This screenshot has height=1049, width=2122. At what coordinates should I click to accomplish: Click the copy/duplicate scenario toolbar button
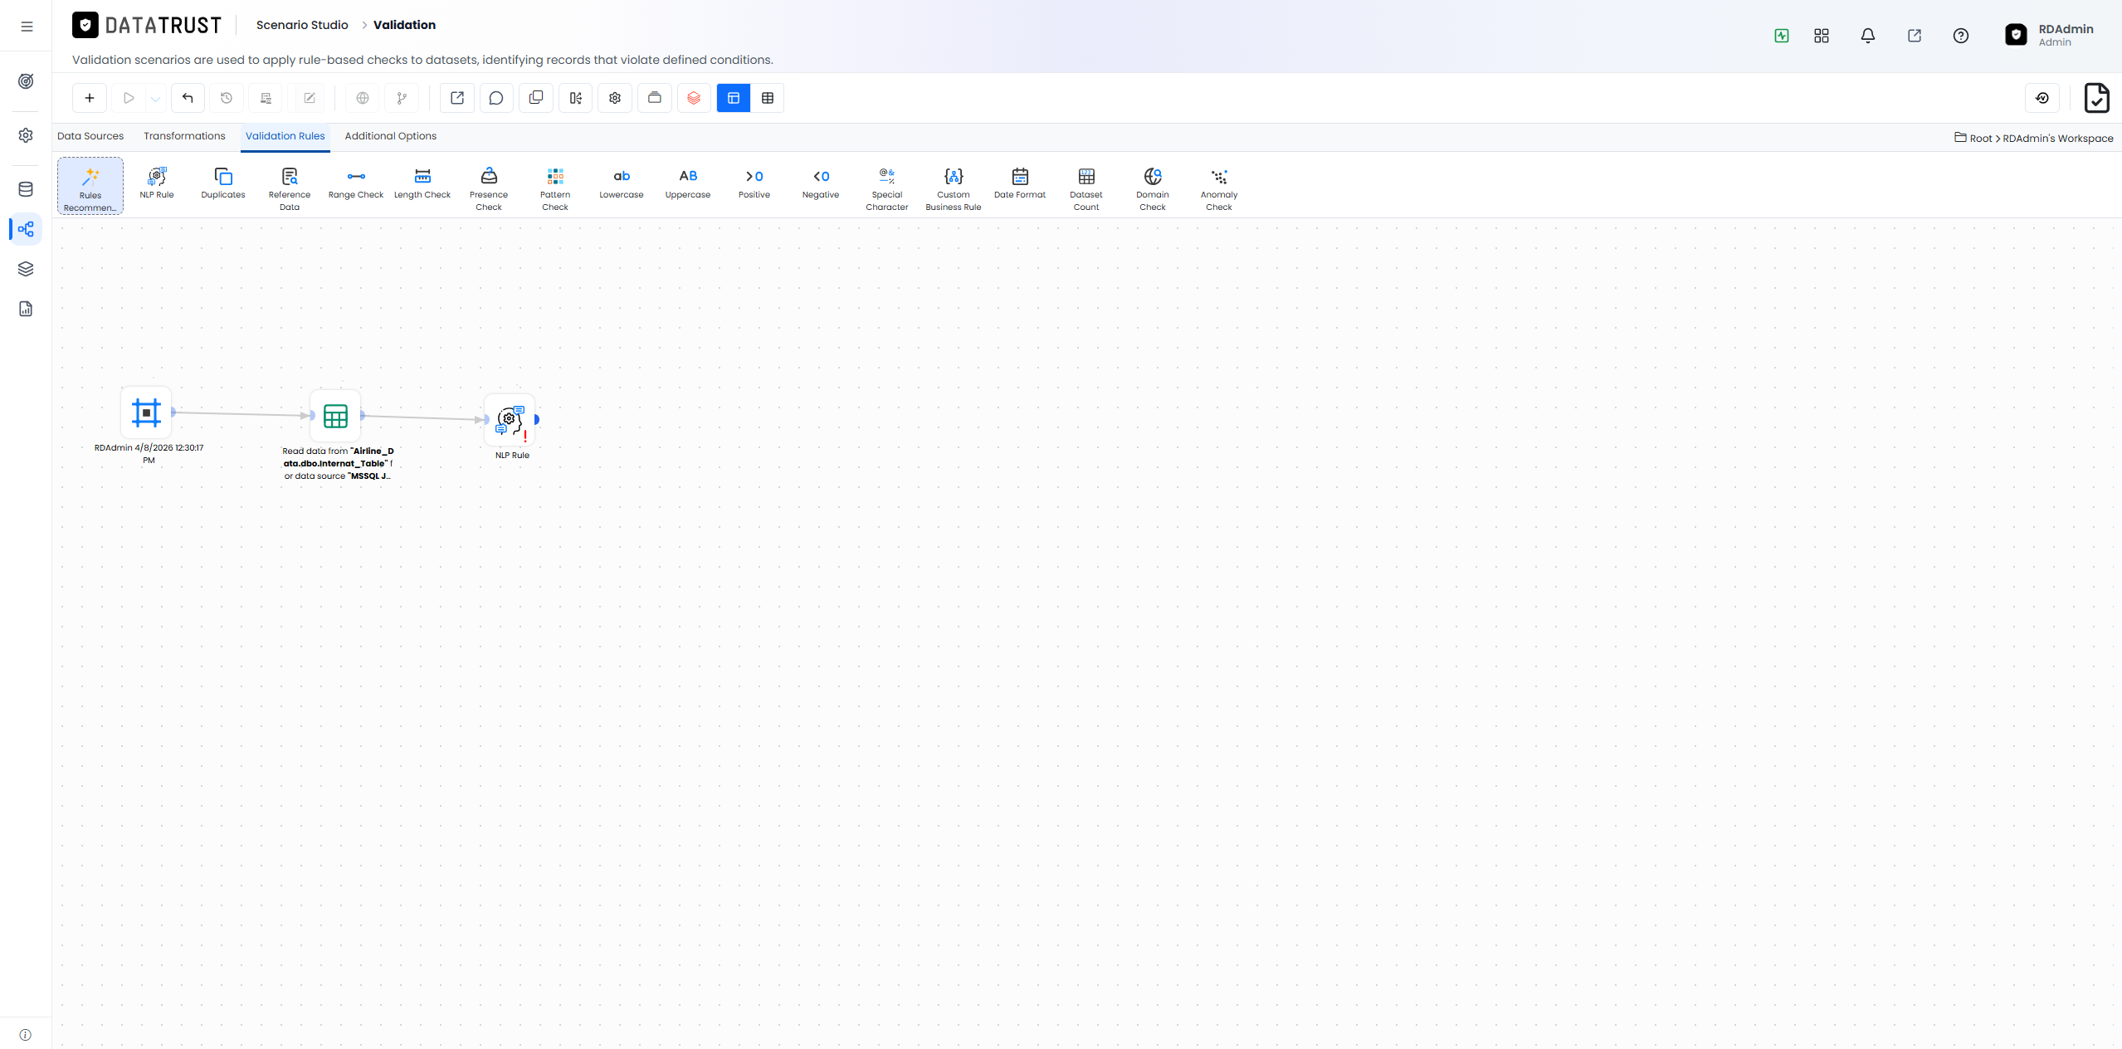point(536,98)
